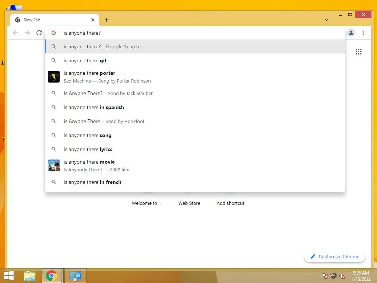This screenshot has height=283, width=377.
Task: Select the Jack Stauber song suggestion
Action: [x=195, y=93]
